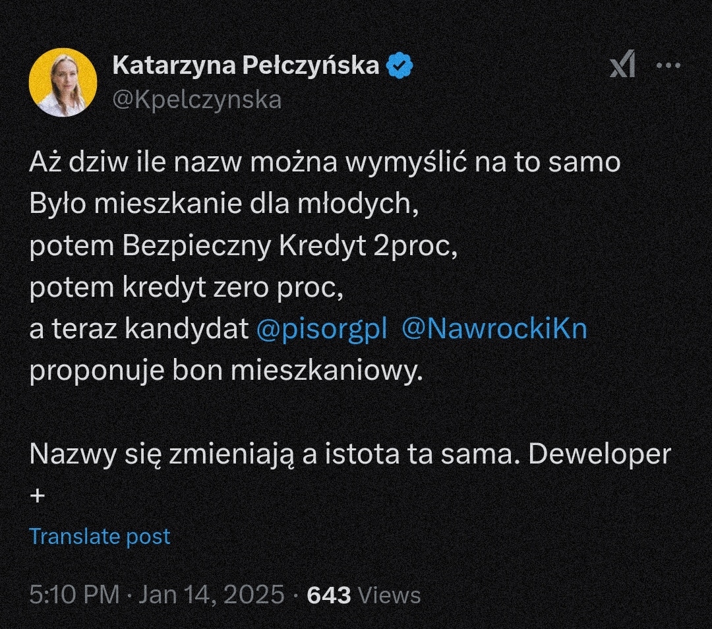Screen dimensions: 712x629
Task: Click the line "potem kredyt zero proc"
Action: click(187, 287)
